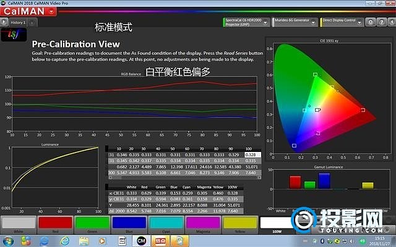Expand the CalMAN main menu dropdown
The image size is (396, 247).
click(51, 11)
